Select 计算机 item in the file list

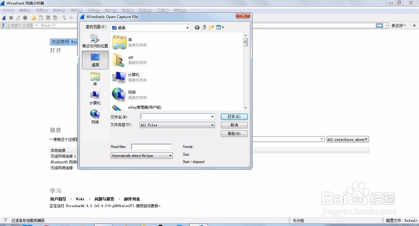129,77
